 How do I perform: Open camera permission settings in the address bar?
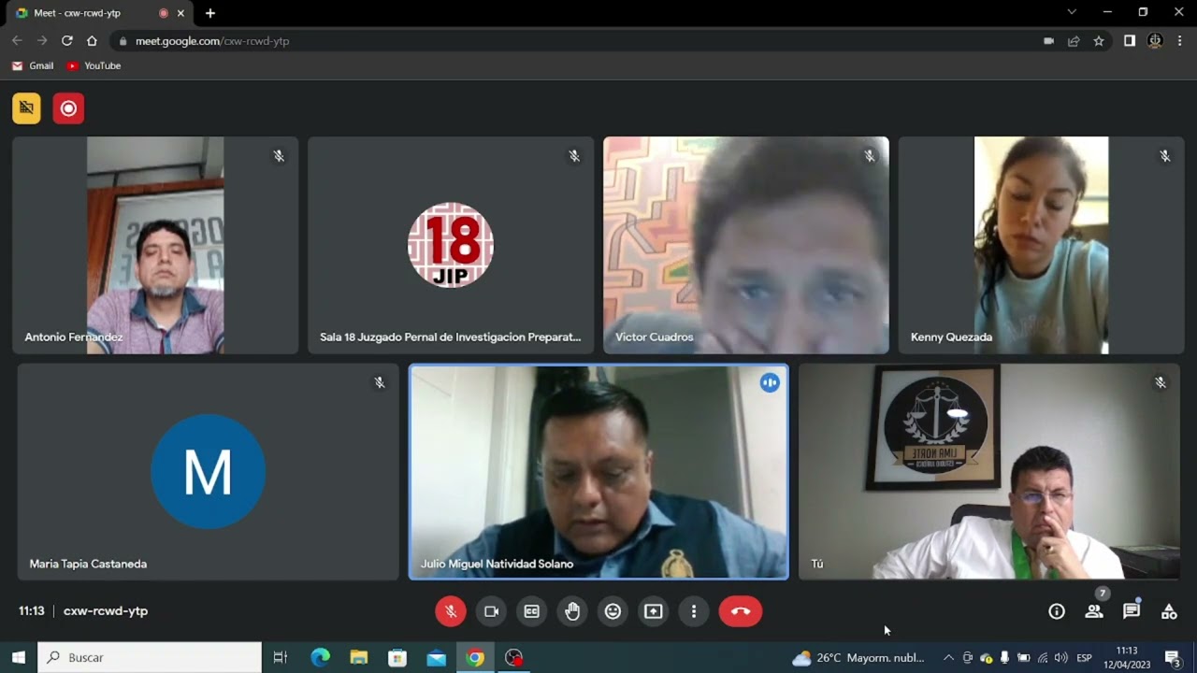(x=1048, y=41)
